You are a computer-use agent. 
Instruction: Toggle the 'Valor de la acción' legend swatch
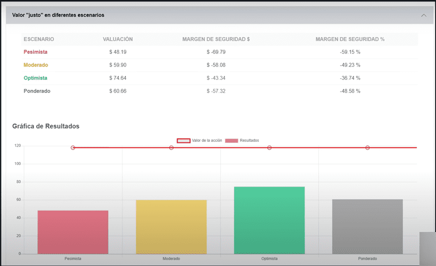point(183,140)
